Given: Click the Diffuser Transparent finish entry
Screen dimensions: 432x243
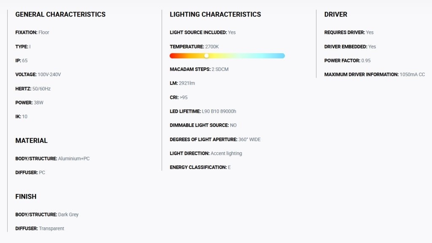Looking at the screenshot, I should pos(40,229).
